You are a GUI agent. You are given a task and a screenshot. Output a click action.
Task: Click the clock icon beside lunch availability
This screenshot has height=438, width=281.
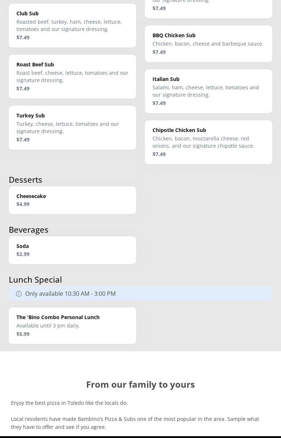pyautogui.click(x=19, y=294)
